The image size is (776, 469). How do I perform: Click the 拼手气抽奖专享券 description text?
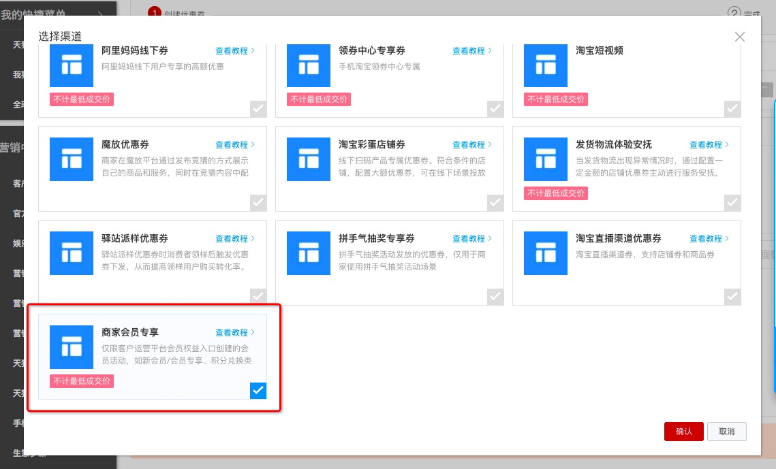(412, 261)
